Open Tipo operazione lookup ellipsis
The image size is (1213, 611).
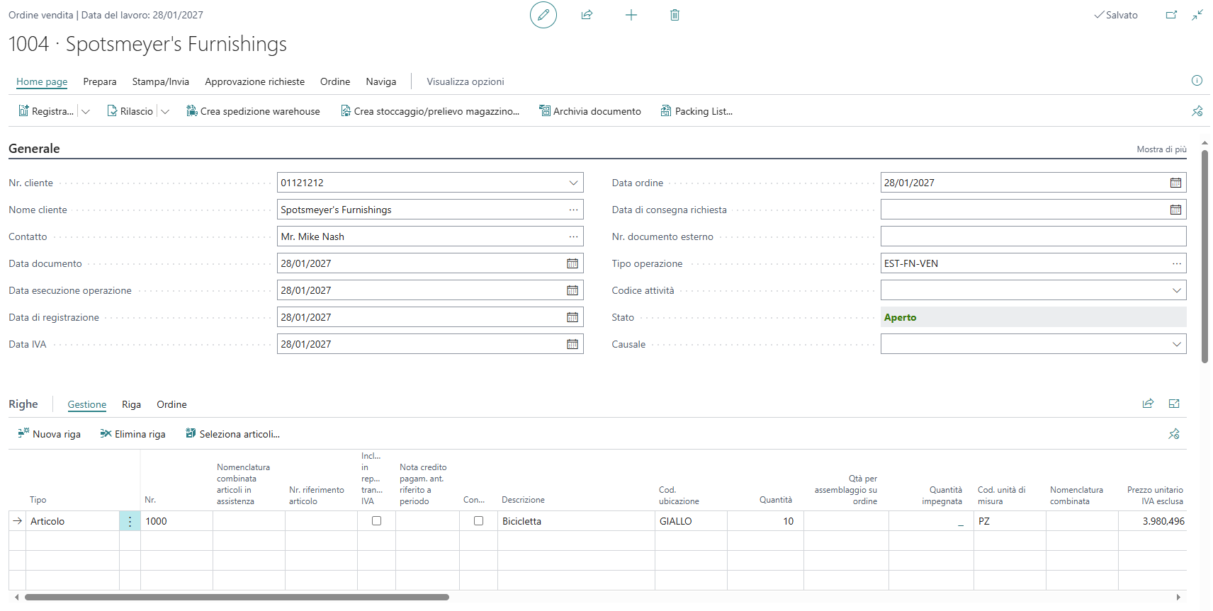tap(1176, 263)
